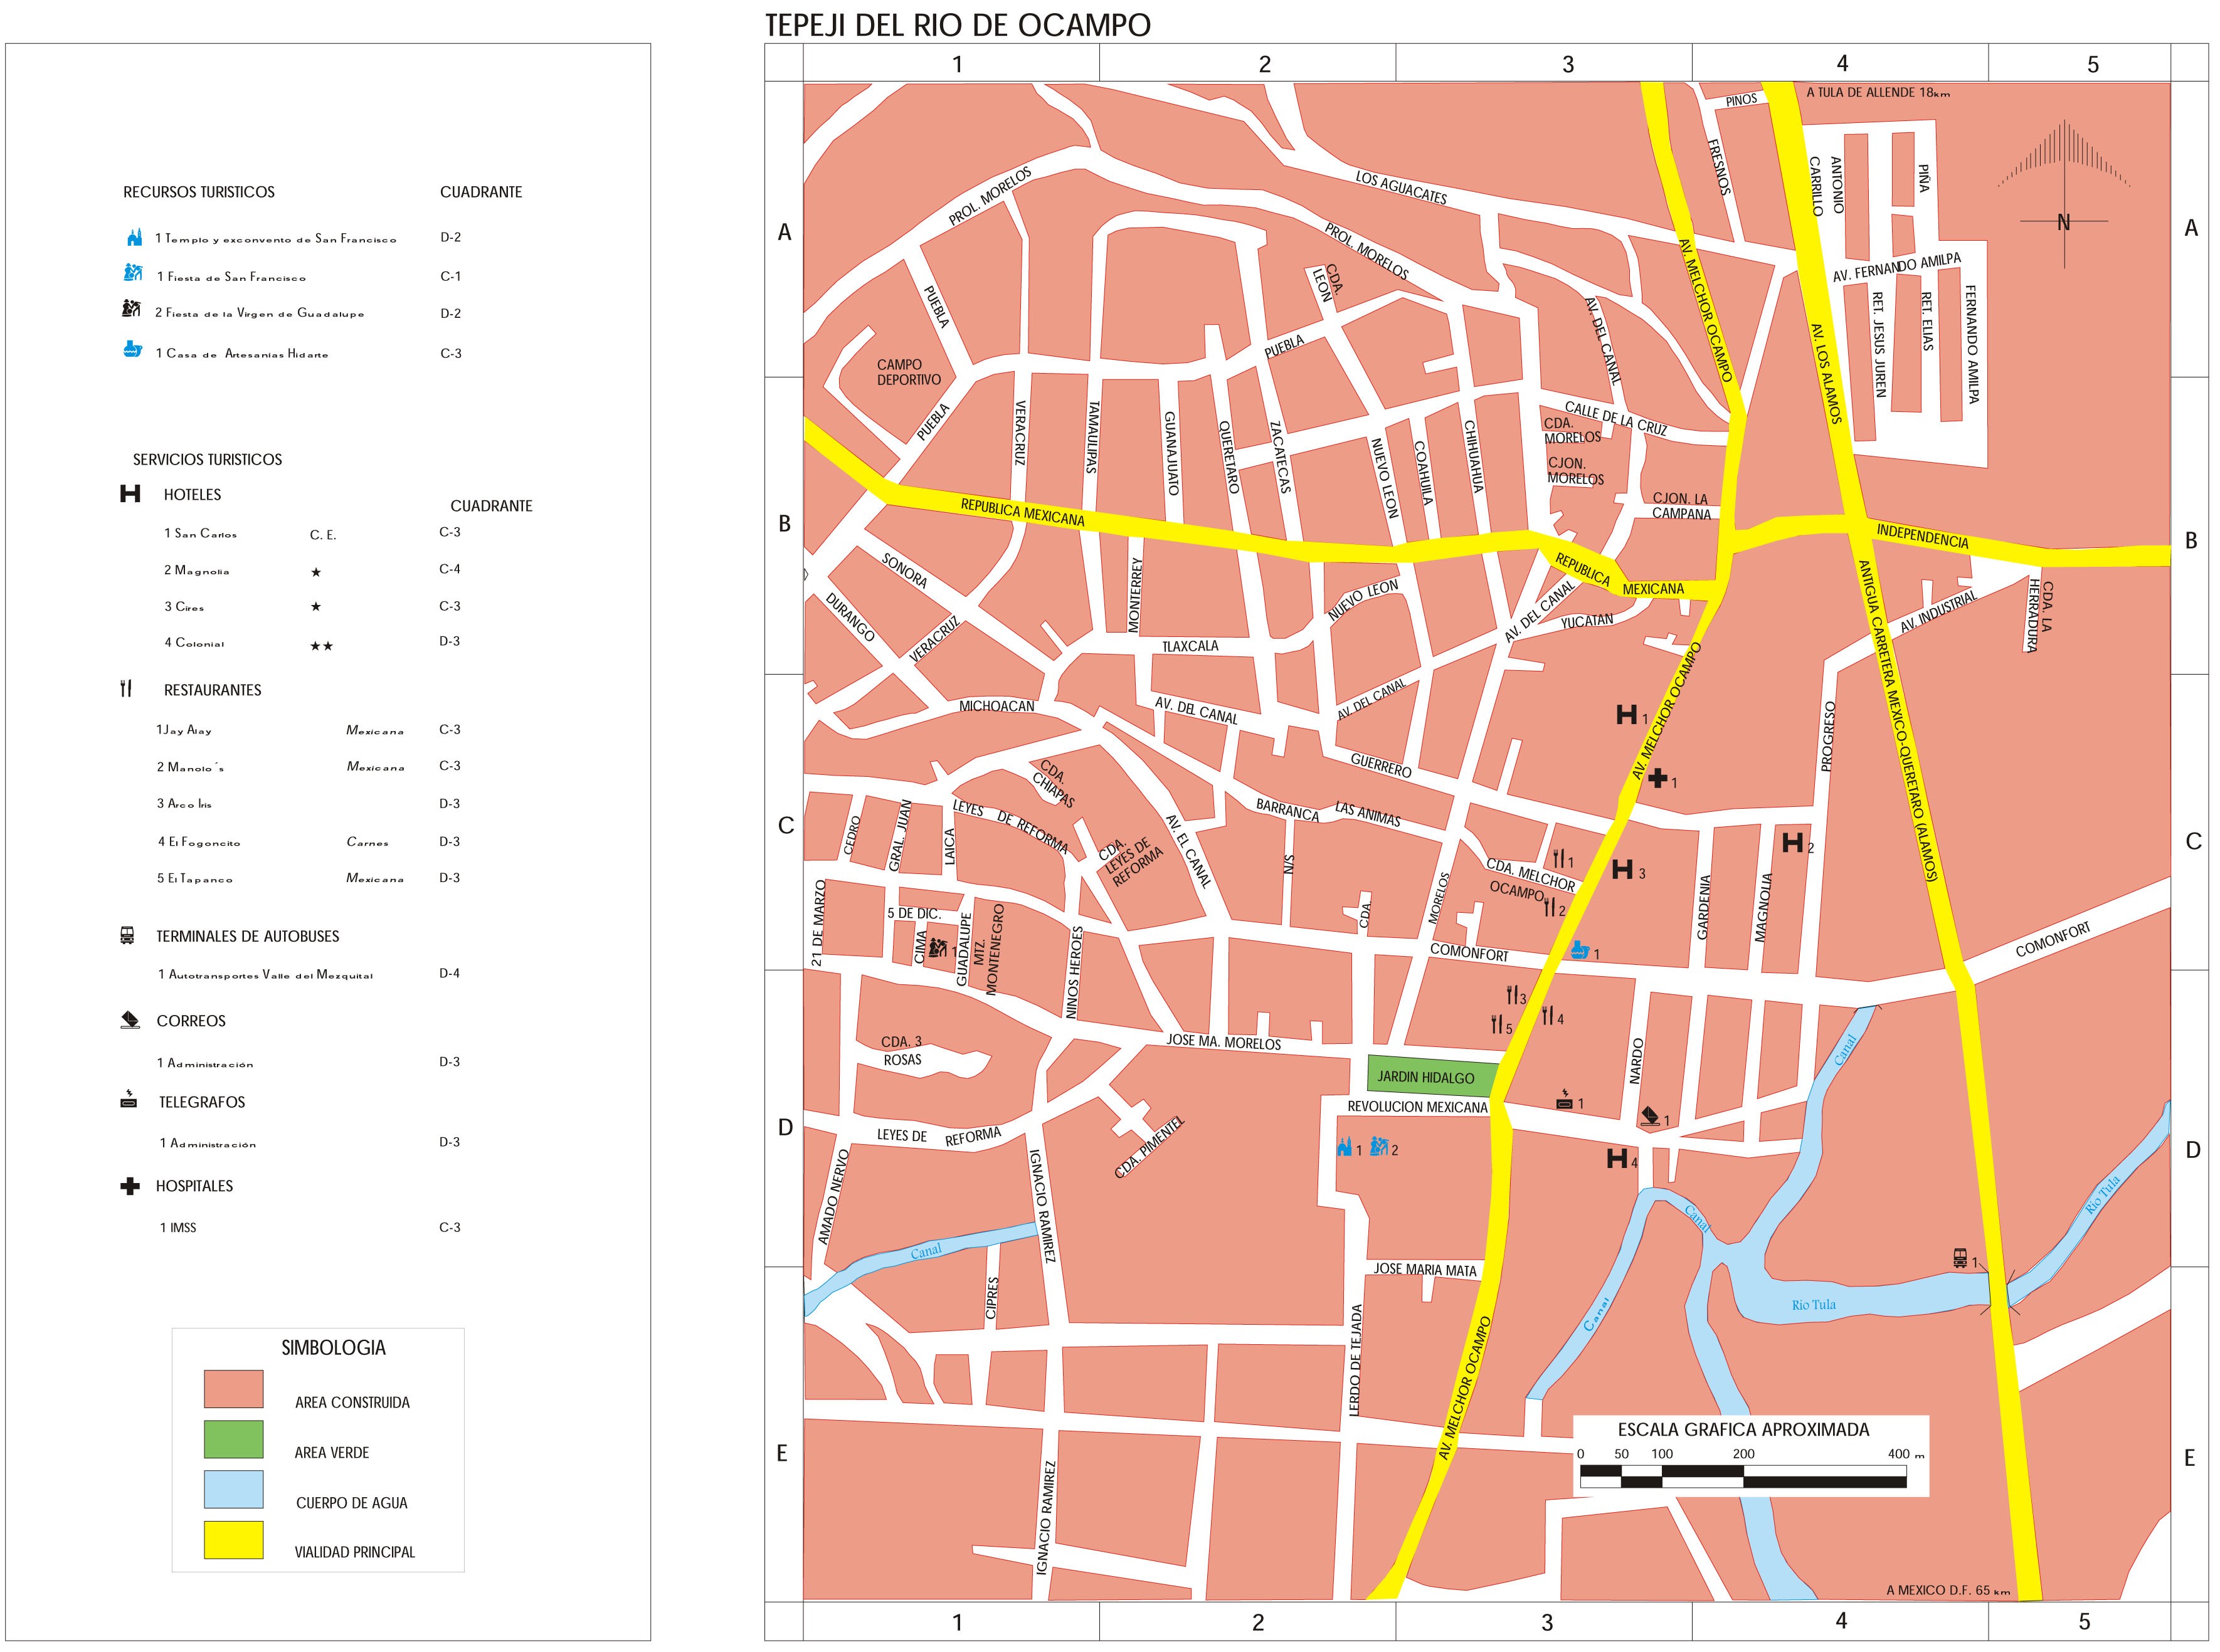The height and width of the screenshot is (1652, 2220).
Task: Click the Telegrafos icon on the map
Action: (1564, 1100)
